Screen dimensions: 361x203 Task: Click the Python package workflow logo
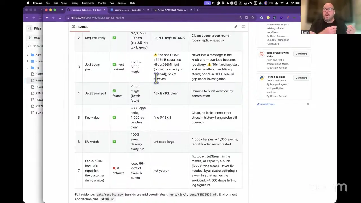coord(261,78)
